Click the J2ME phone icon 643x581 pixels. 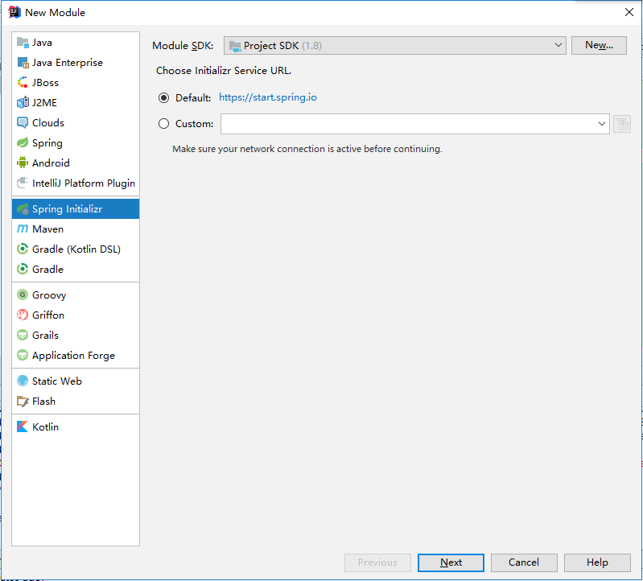[x=23, y=102]
